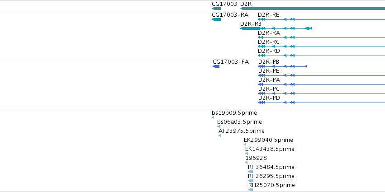Select the rightmost arrowhead of D2R-PB
Image resolution: width=385 pixels, height=192 pixels.
click(306, 66)
